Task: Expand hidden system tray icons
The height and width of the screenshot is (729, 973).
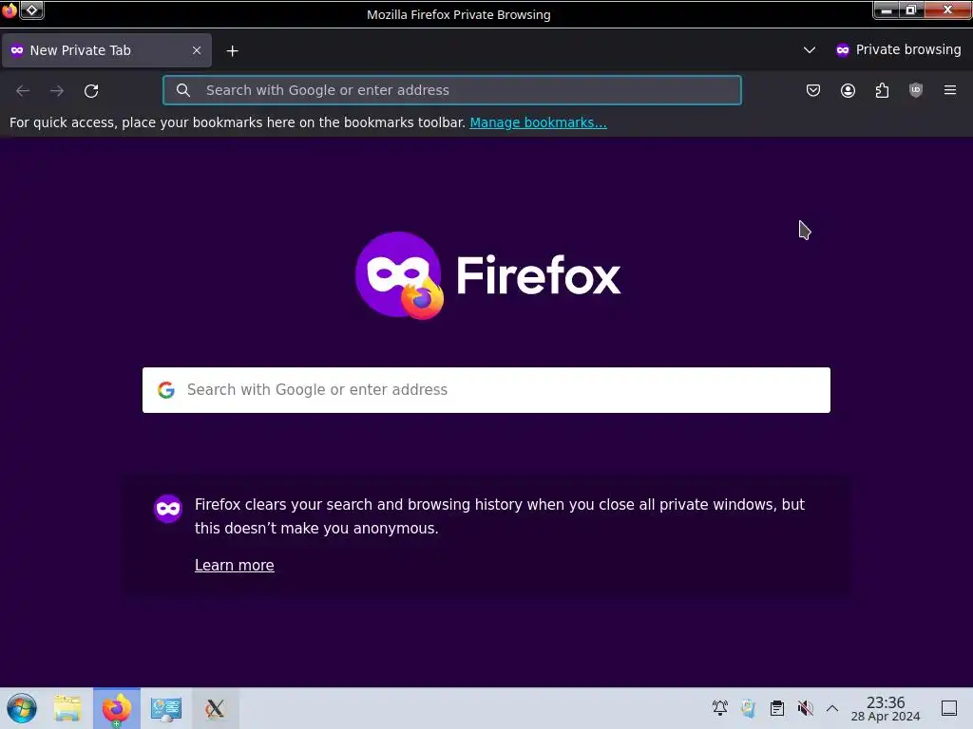Action: click(x=832, y=708)
